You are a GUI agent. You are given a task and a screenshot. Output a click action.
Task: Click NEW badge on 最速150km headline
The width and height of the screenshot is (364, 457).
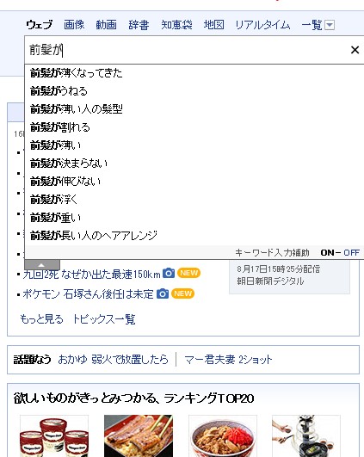pos(188,273)
